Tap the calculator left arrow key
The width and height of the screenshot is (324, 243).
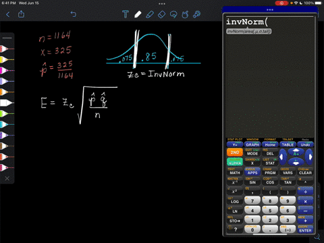[283, 157]
